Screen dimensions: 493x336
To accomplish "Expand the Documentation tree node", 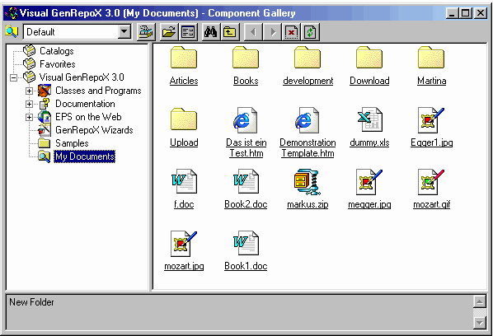I will [x=29, y=104].
